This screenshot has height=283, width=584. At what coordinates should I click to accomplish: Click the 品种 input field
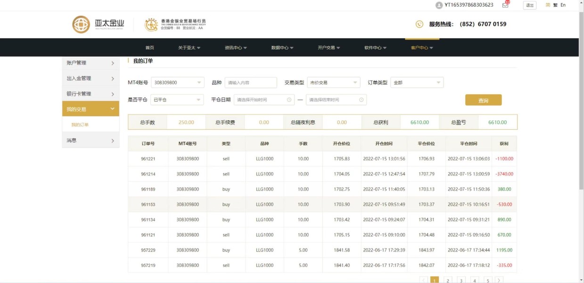click(x=251, y=83)
